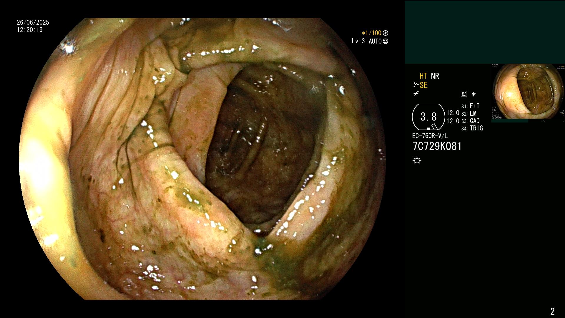Click the S2: LM switch assignment

pos(469,113)
